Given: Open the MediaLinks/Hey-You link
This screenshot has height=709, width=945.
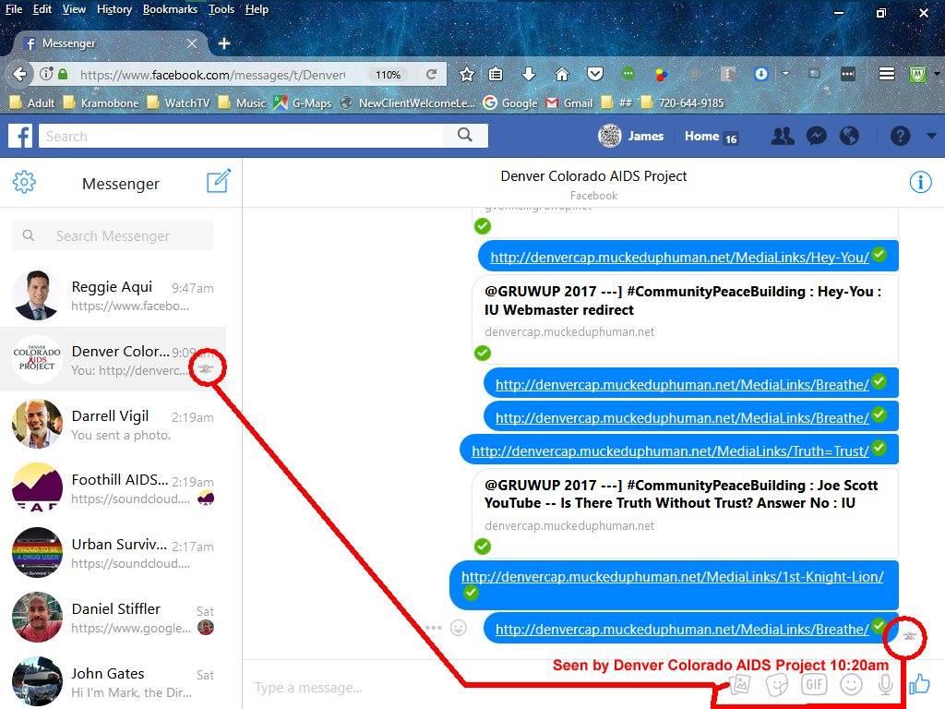Looking at the screenshot, I should 680,258.
